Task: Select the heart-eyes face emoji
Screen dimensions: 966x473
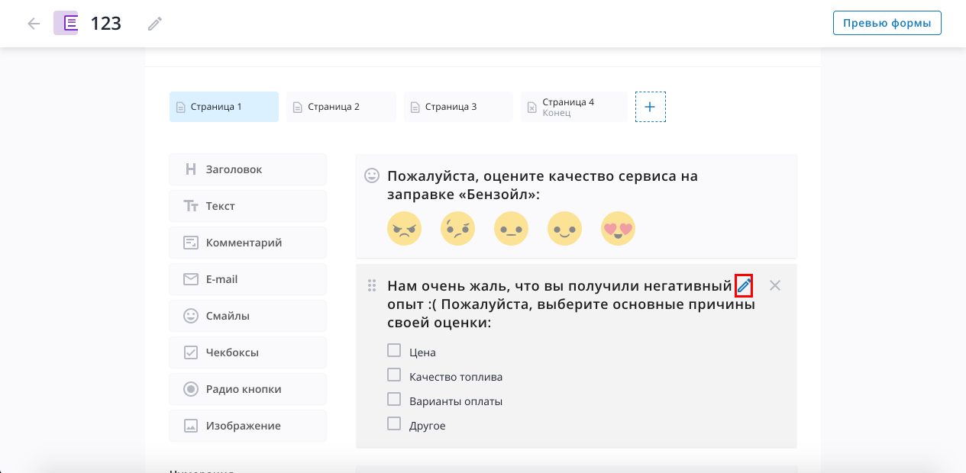Action: [x=619, y=228]
